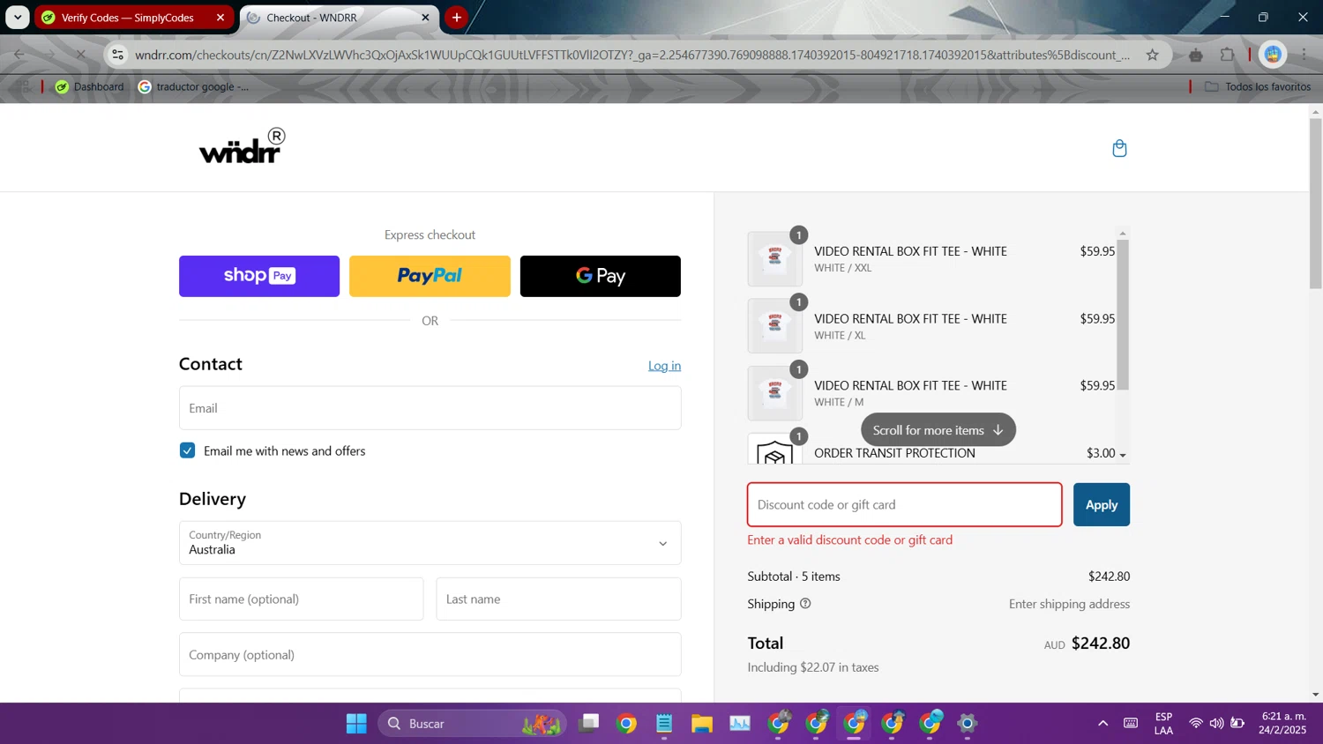This screenshot has width=1323, height=744.
Task: Open tab search dropdown arrow
Action: tap(18, 18)
